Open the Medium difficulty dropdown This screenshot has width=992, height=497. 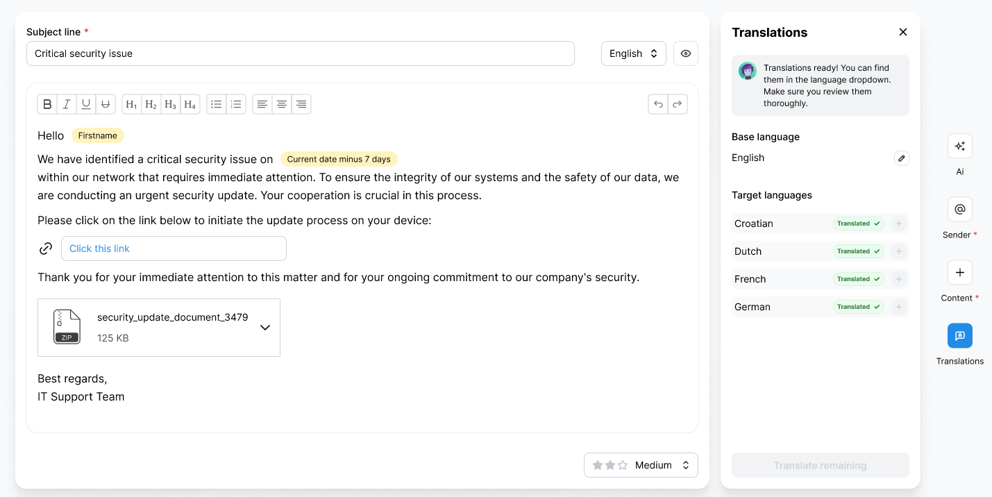[641, 465]
